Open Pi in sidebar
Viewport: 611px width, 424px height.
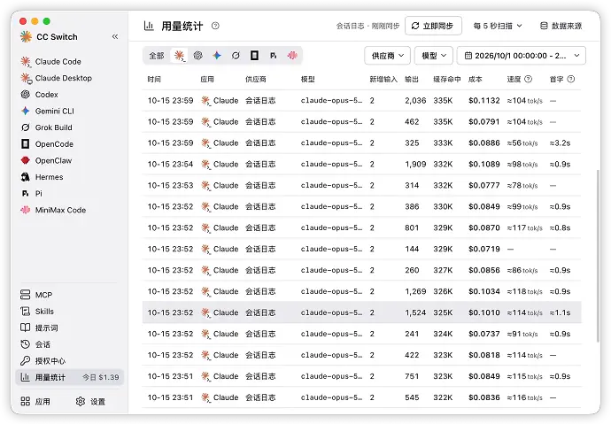31,194
